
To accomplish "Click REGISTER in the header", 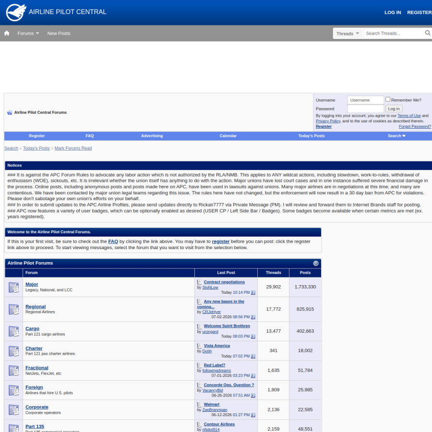I will [x=420, y=12].
